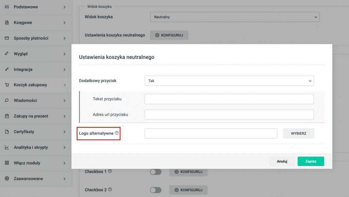Viewport: 349px width, 197px height.
Task: Open the Integracje menu section
Action: click(36, 69)
